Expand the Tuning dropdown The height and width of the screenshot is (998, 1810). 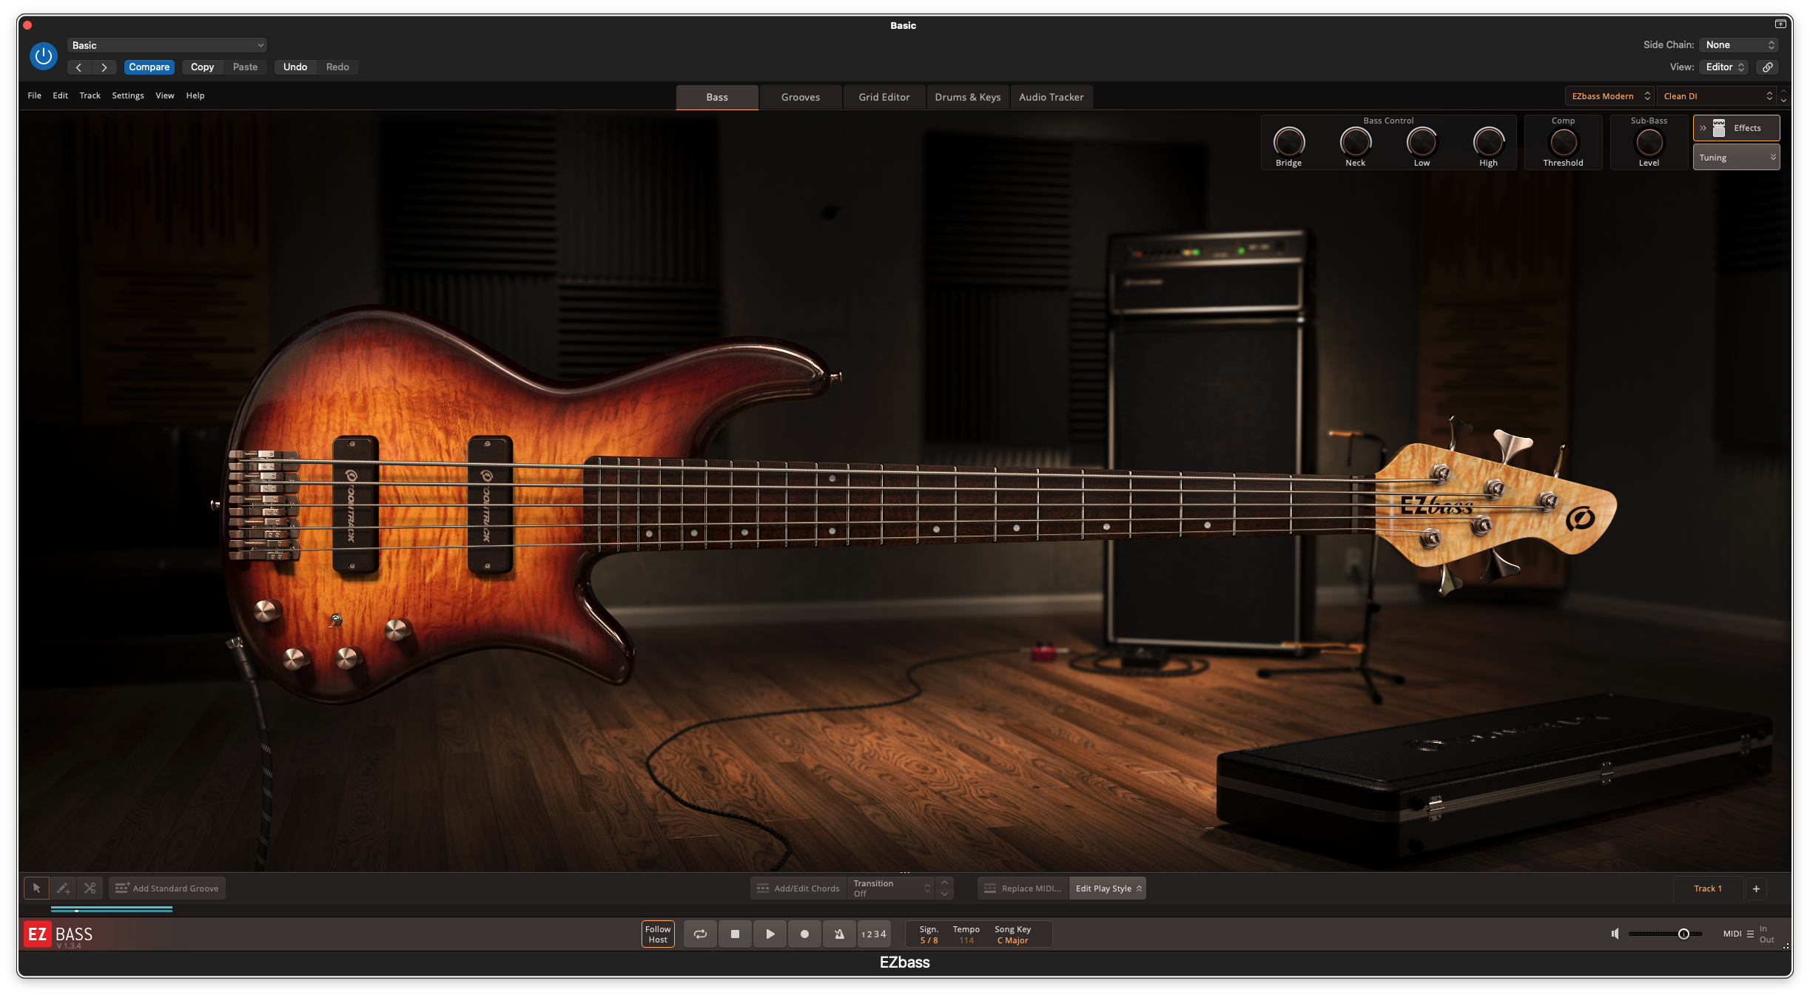pyautogui.click(x=1736, y=158)
